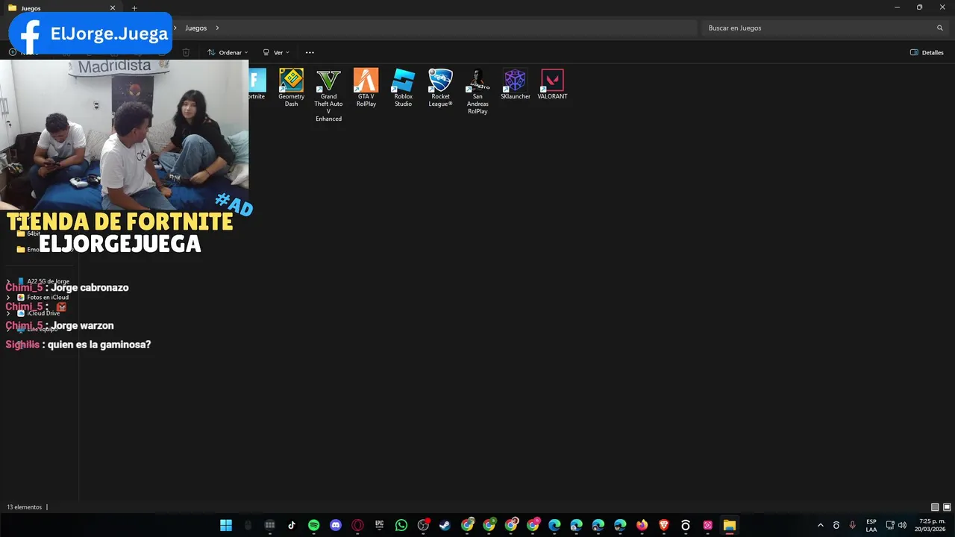The height and width of the screenshot is (537, 955).
Task: Expand the iCloud Drive node
Action: pos(8,313)
